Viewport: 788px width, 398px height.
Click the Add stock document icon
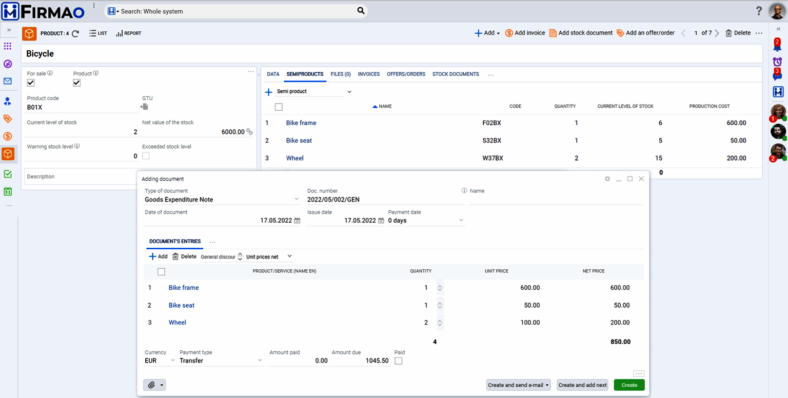click(553, 33)
